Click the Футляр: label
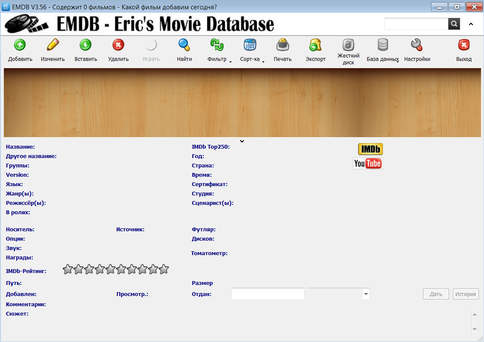Image resolution: width=484 pixels, height=342 pixels. tap(204, 230)
